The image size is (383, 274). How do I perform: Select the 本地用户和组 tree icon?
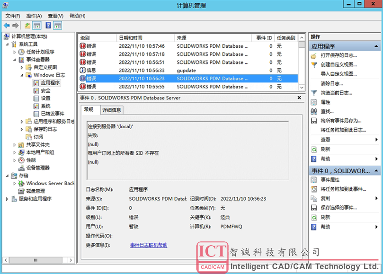point(21,152)
